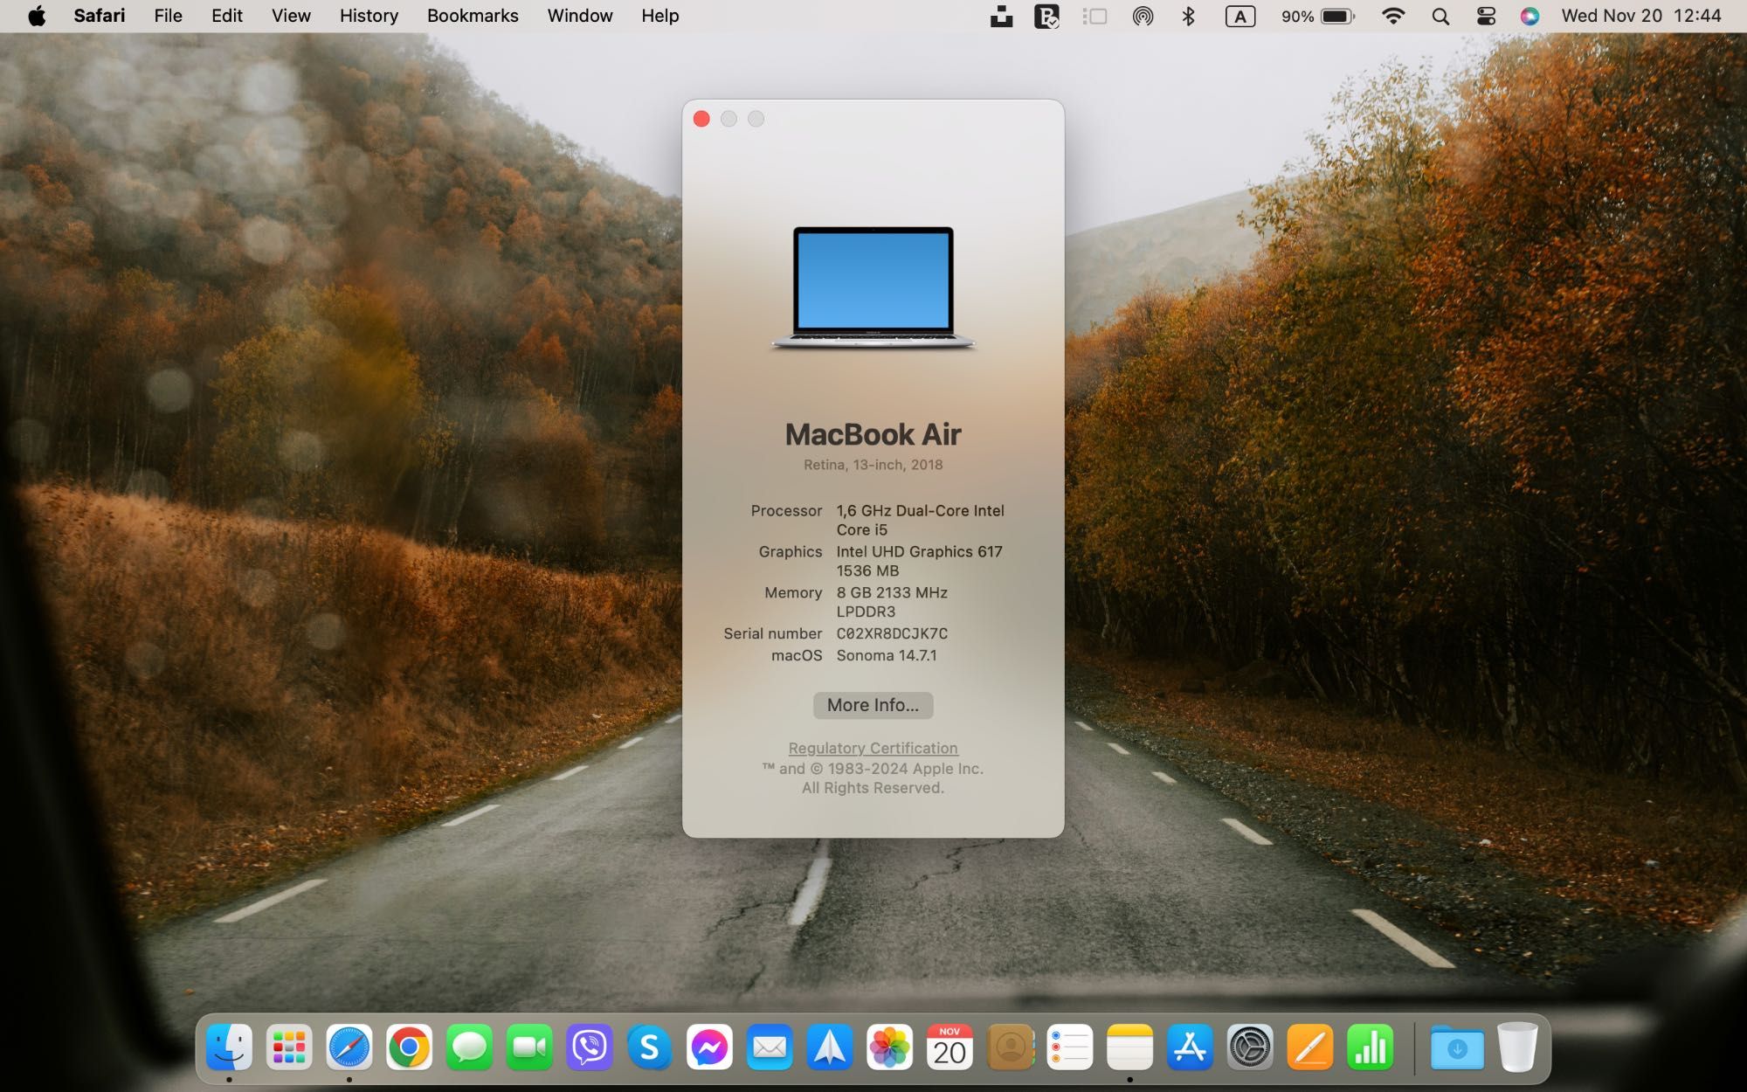Open the History menu
The image size is (1747, 1092).
coord(369,16)
